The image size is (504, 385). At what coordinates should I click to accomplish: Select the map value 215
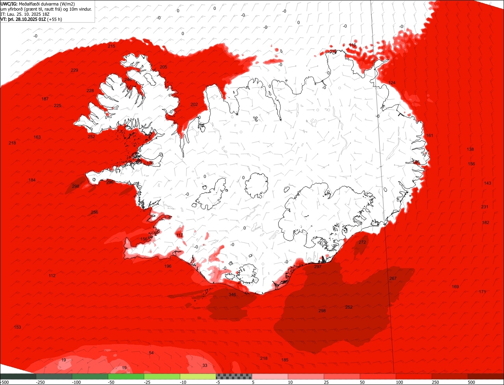tap(111, 46)
